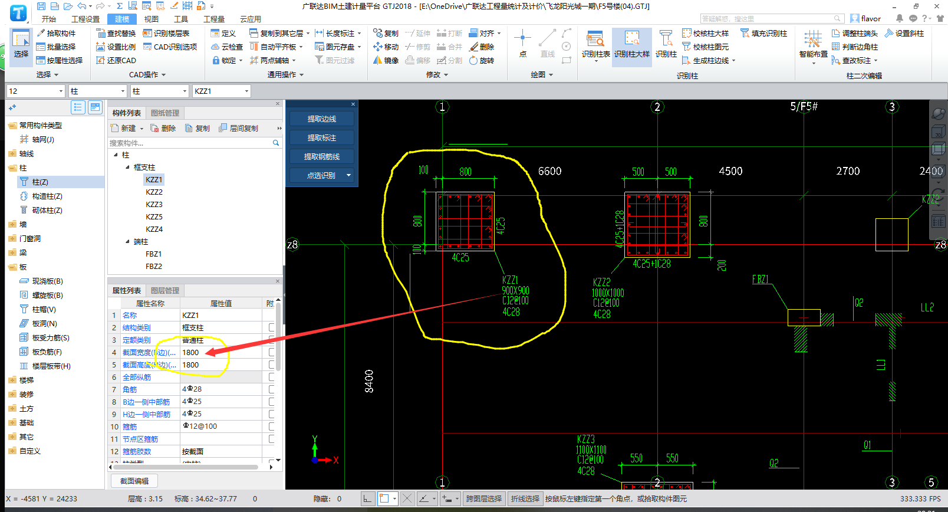Viewport: 948px width, 512px height.
Task: Select the 移动 move tool
Action: click(386, 47)
